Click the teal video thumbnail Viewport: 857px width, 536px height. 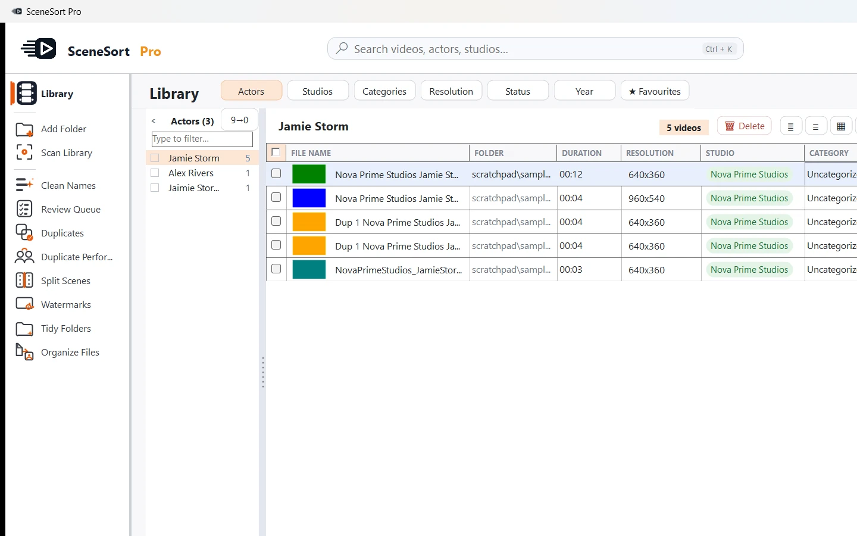pyautogui.click(x=309, y=269)
